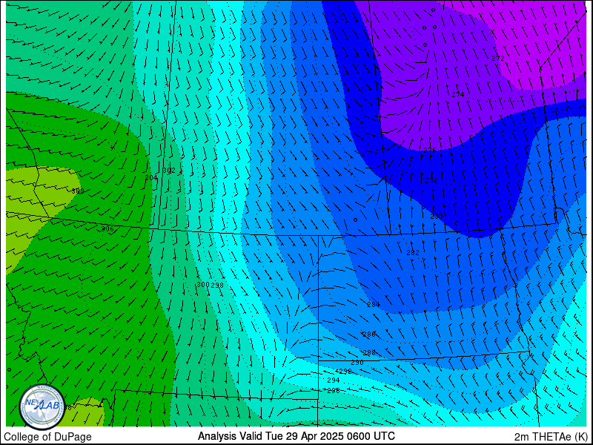Click the 302 contour label
The height and width of the screenshot is (445, 593).
pos(169,171)
